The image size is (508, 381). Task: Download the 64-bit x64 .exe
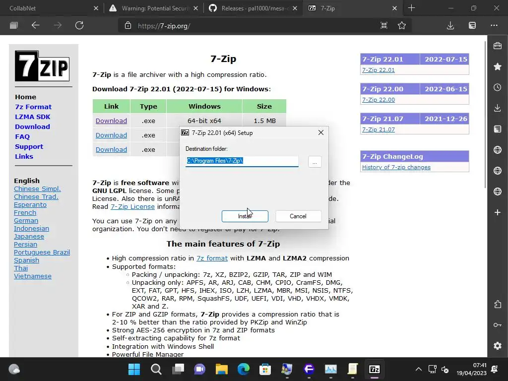[111, 121]
